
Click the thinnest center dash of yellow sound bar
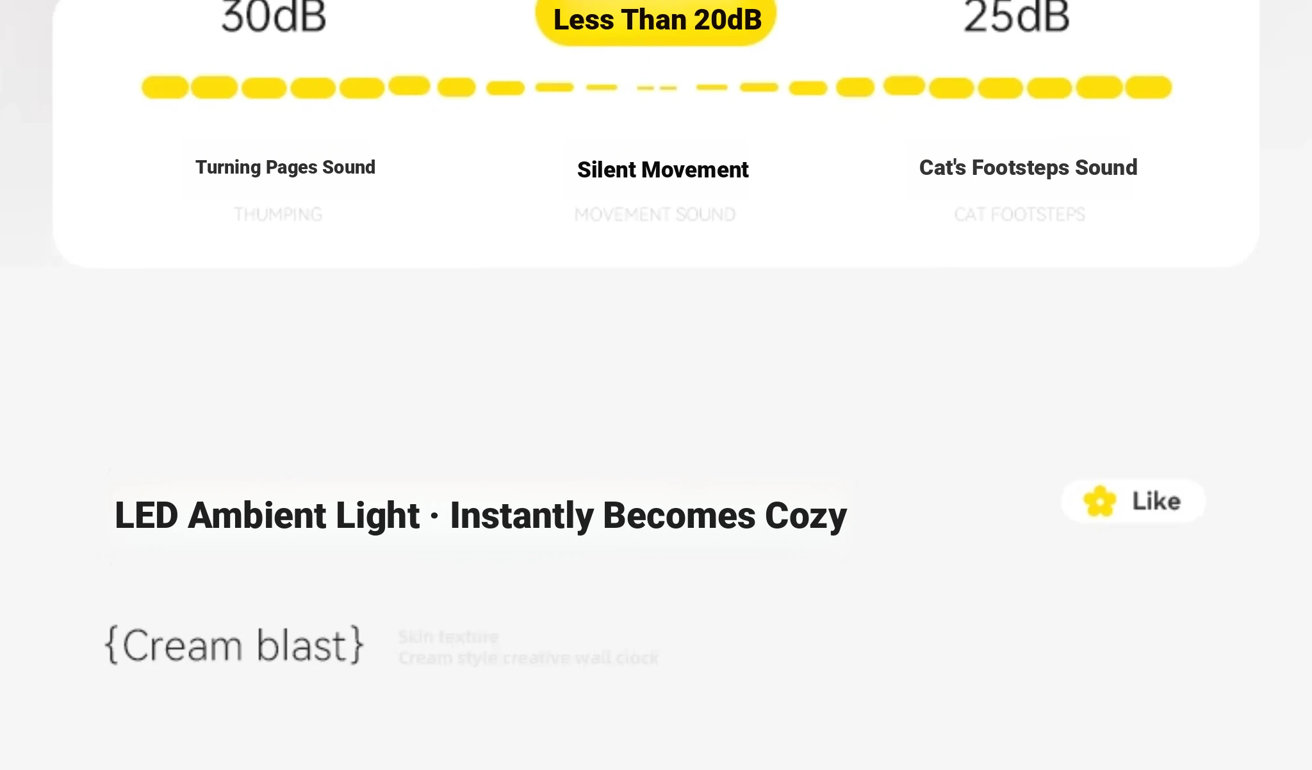point(657,88)
